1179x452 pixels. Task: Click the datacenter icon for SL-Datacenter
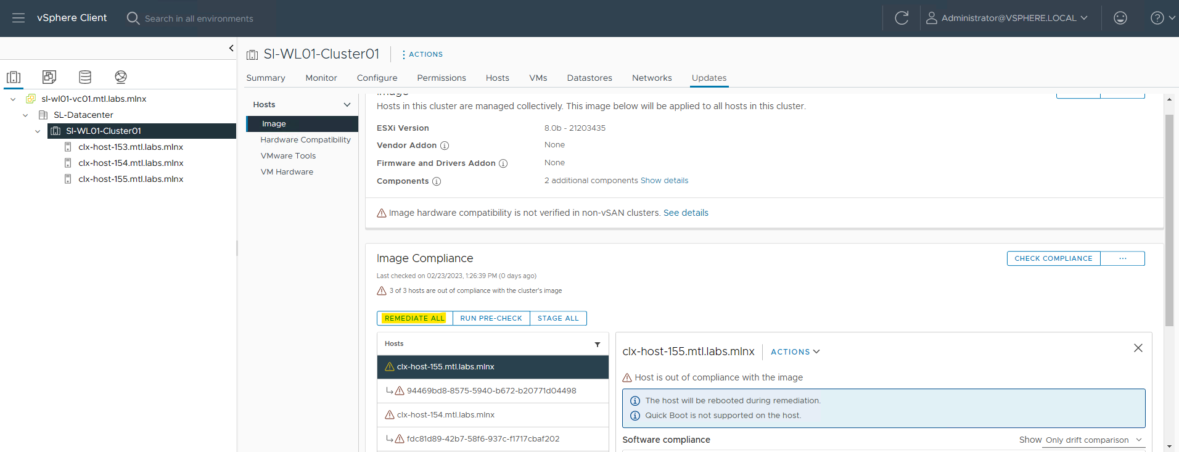click(x=43, y=115)
